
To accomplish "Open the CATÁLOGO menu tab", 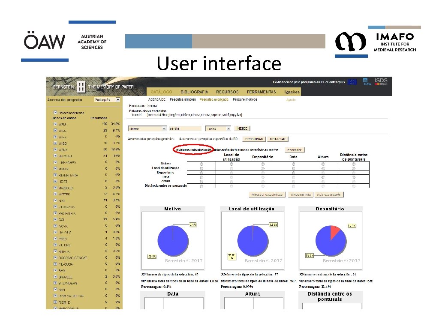I will coord(161,92).
